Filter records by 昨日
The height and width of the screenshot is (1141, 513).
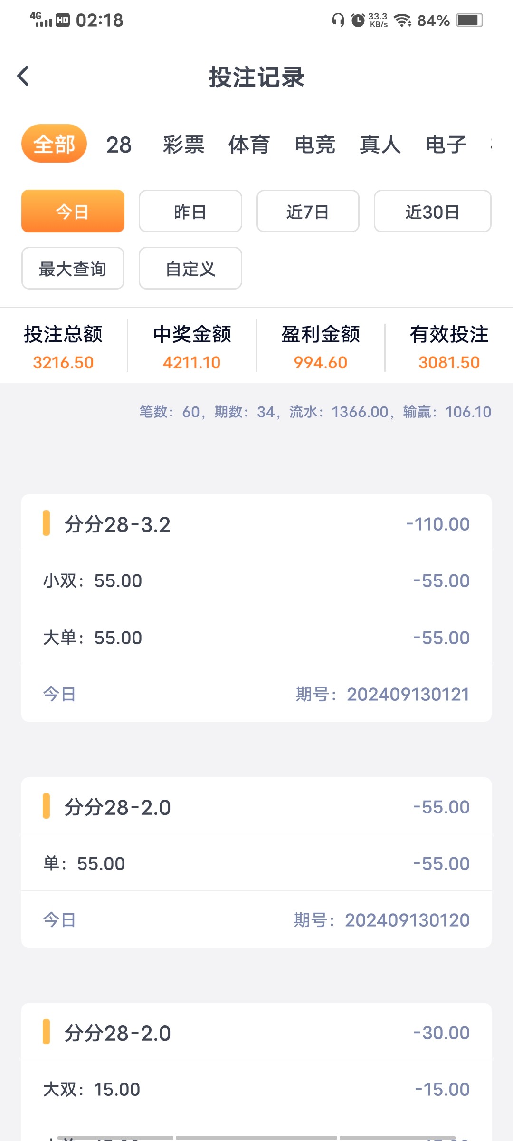(190, 211)
